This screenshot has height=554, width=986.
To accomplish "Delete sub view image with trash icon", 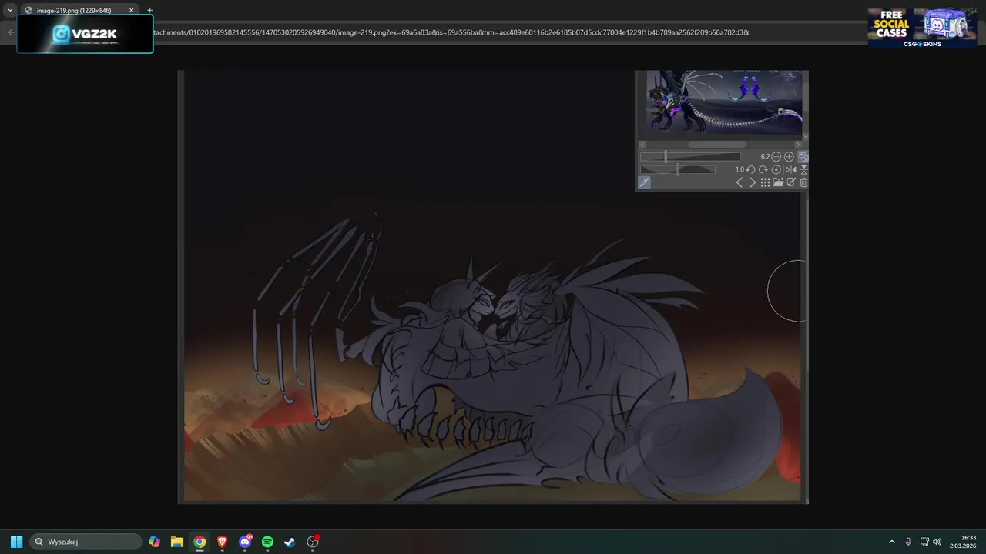I will pyautogui.click(x=803, y=182).
